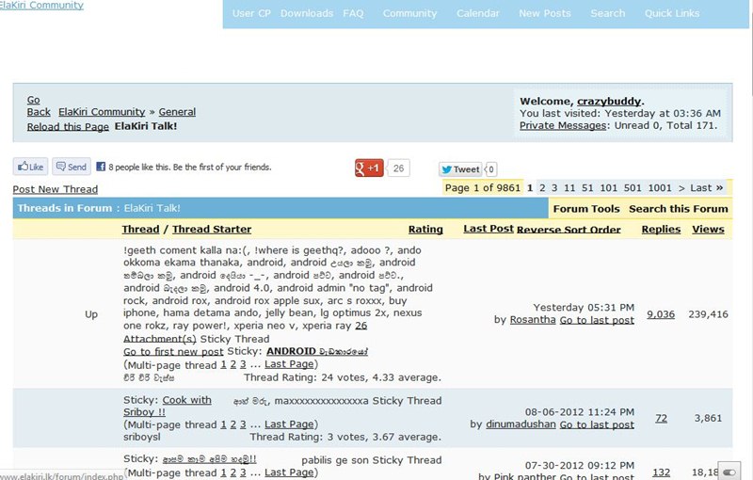The height and width of the screenshot is (480, 753).
Task: Open FAQ in the navigation bar
Action: 353,13
